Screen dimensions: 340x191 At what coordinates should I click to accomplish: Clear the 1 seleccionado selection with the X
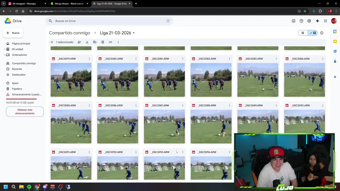point(52,42)
